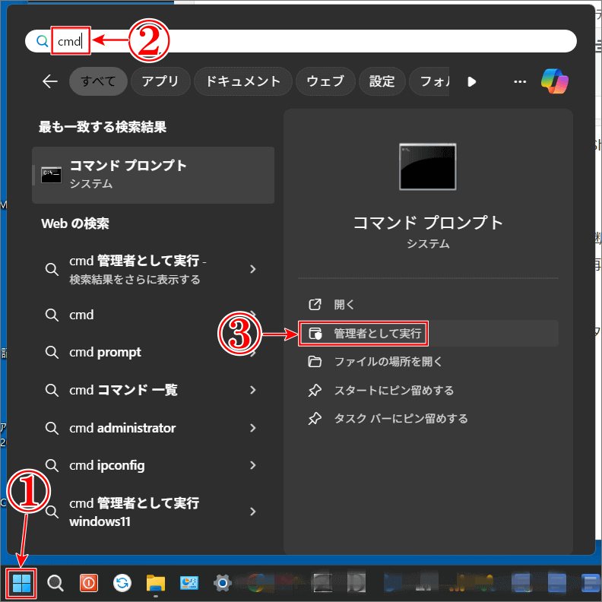
Task: Expand chevron for 'cmd ipconfig' suggestion
Action: [x=252, y=465]
